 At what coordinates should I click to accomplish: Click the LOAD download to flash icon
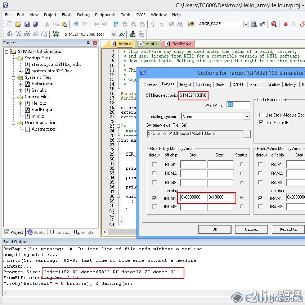56,34
